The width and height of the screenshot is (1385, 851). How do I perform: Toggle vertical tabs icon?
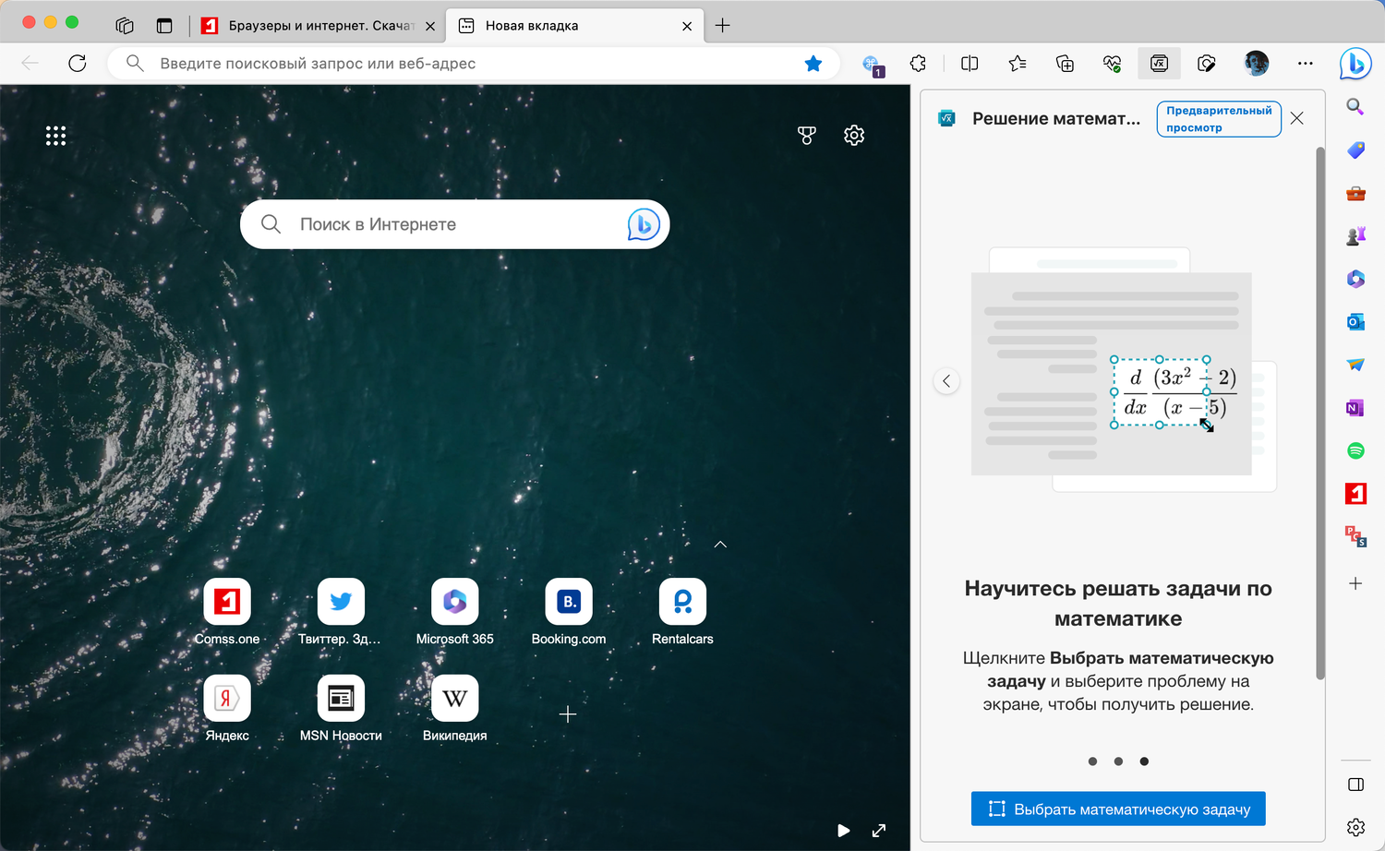click(164, 26)
